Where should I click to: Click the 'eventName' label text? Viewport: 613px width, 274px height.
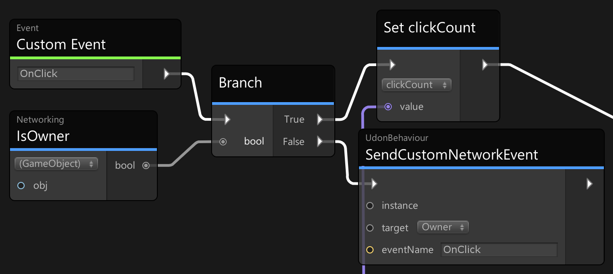click(x=407, y=250)
